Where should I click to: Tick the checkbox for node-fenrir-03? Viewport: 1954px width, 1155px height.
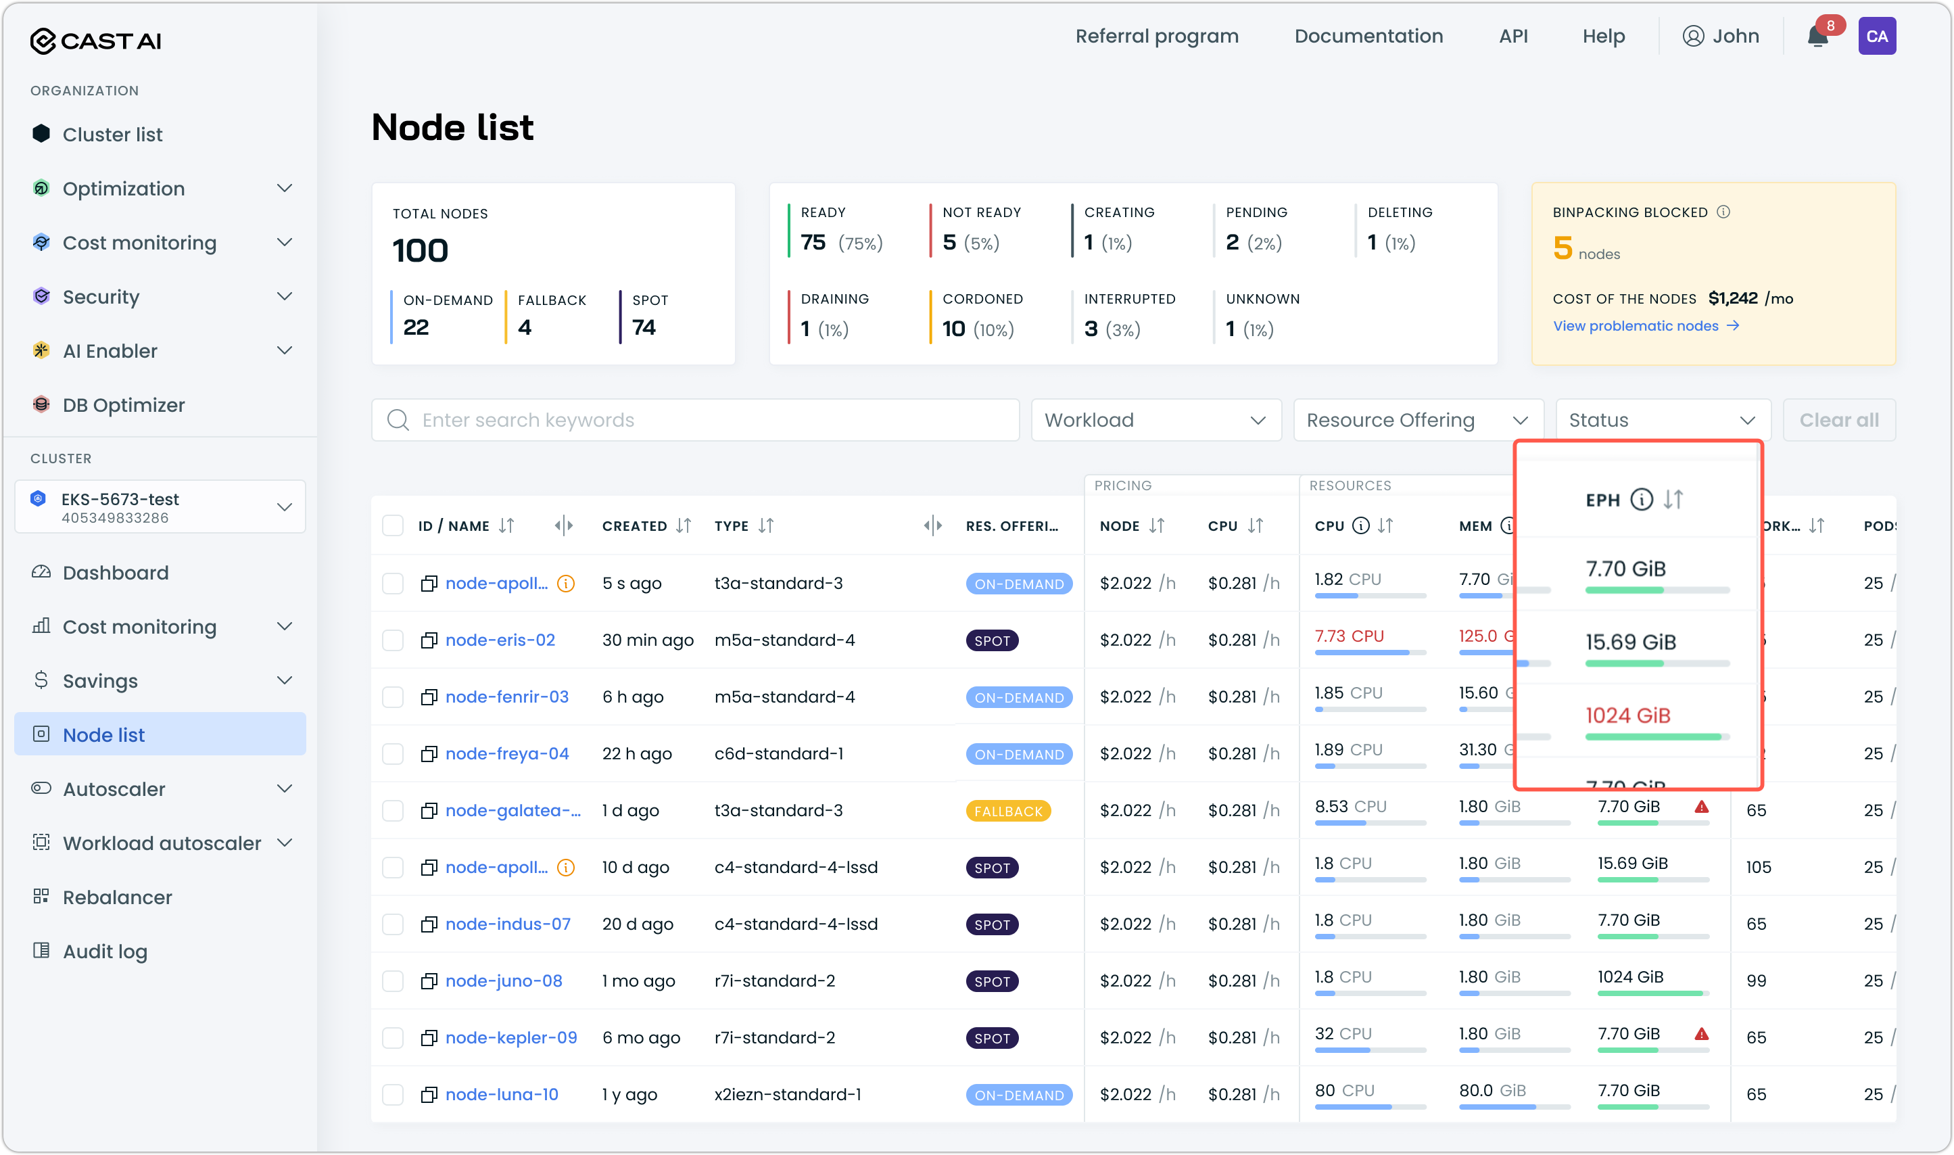pyautogui.click(x=393, y=697)
